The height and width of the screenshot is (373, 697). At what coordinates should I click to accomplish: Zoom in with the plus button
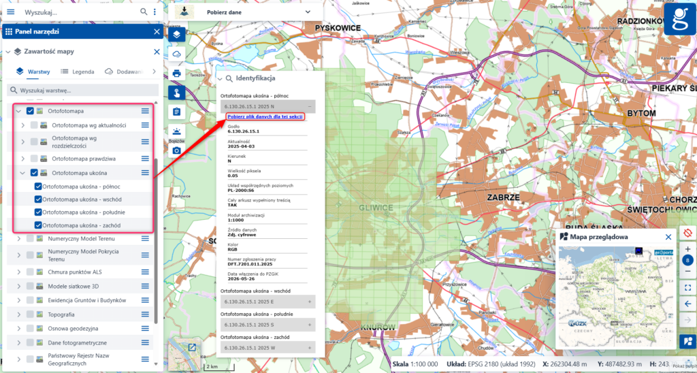pyautogui.click(x=687, y=249)
